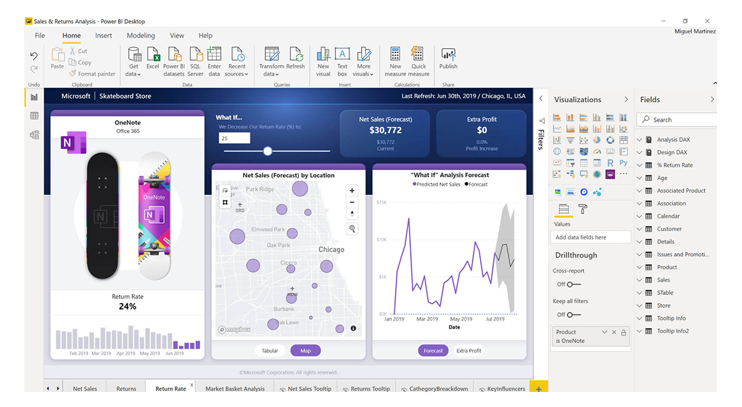Click the Forecast button
The width and height of the screenshot is (742, 407).
pos(433,351)
